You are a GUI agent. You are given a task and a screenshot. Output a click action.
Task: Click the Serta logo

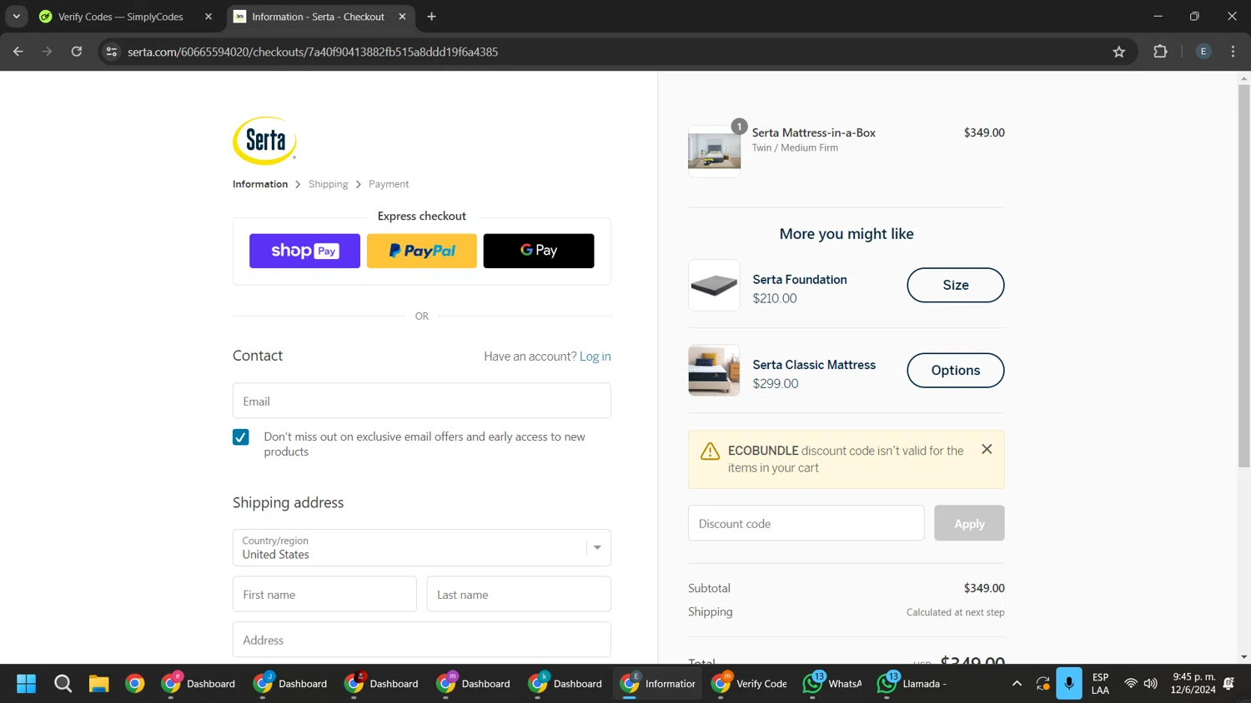click(264, 141)
